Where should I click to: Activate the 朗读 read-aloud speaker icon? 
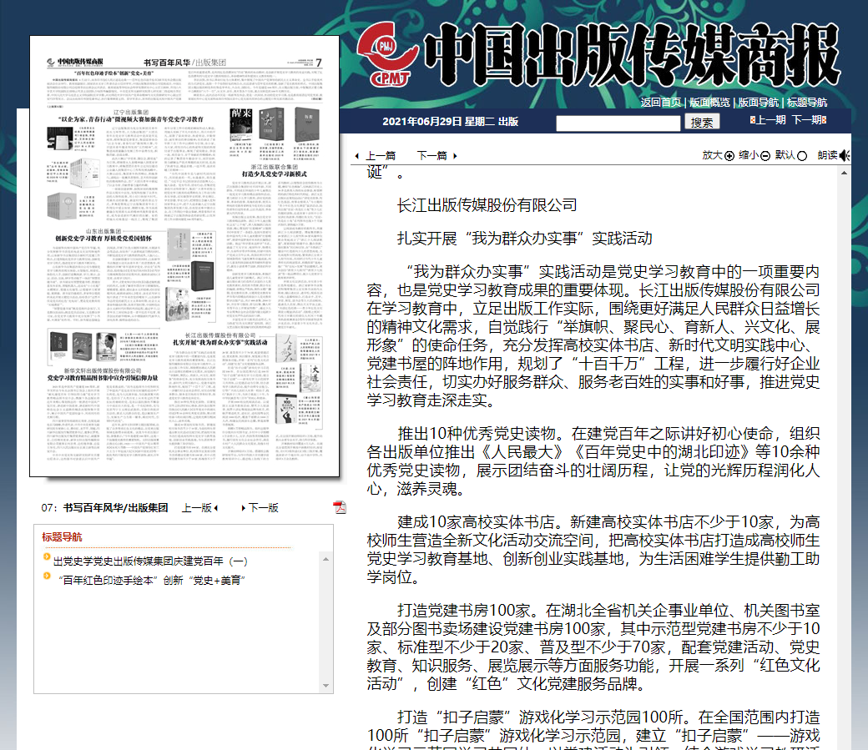[845, 157]
